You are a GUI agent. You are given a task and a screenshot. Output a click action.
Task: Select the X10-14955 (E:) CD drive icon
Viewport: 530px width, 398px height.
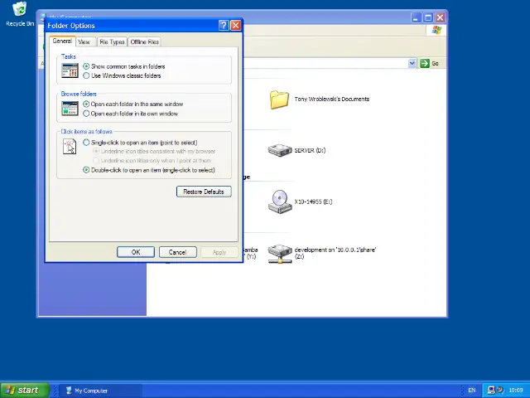280,201
